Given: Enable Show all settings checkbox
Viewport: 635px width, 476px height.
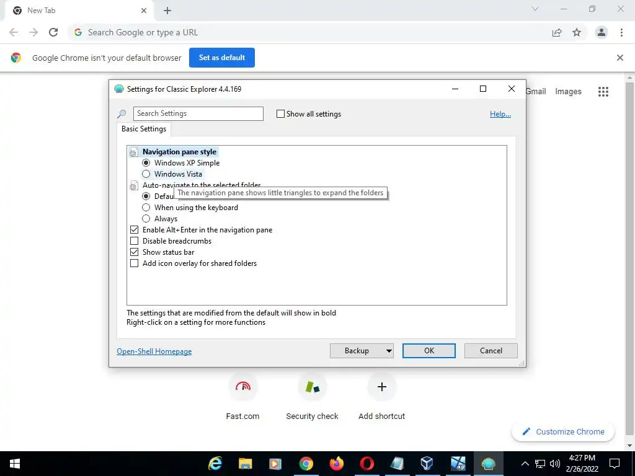Looking at the screenshot, I should point(280,114).
